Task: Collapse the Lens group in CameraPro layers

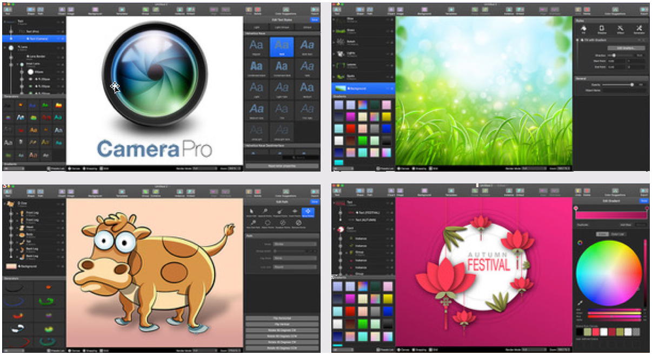Action: (4, 47)
